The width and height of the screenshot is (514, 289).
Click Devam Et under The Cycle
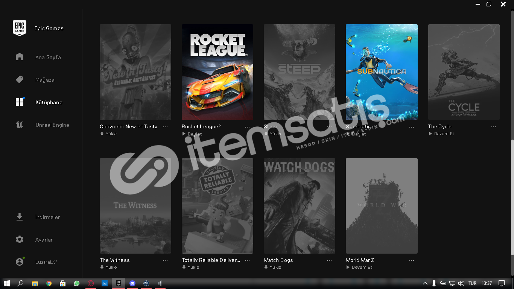(441, 134)
